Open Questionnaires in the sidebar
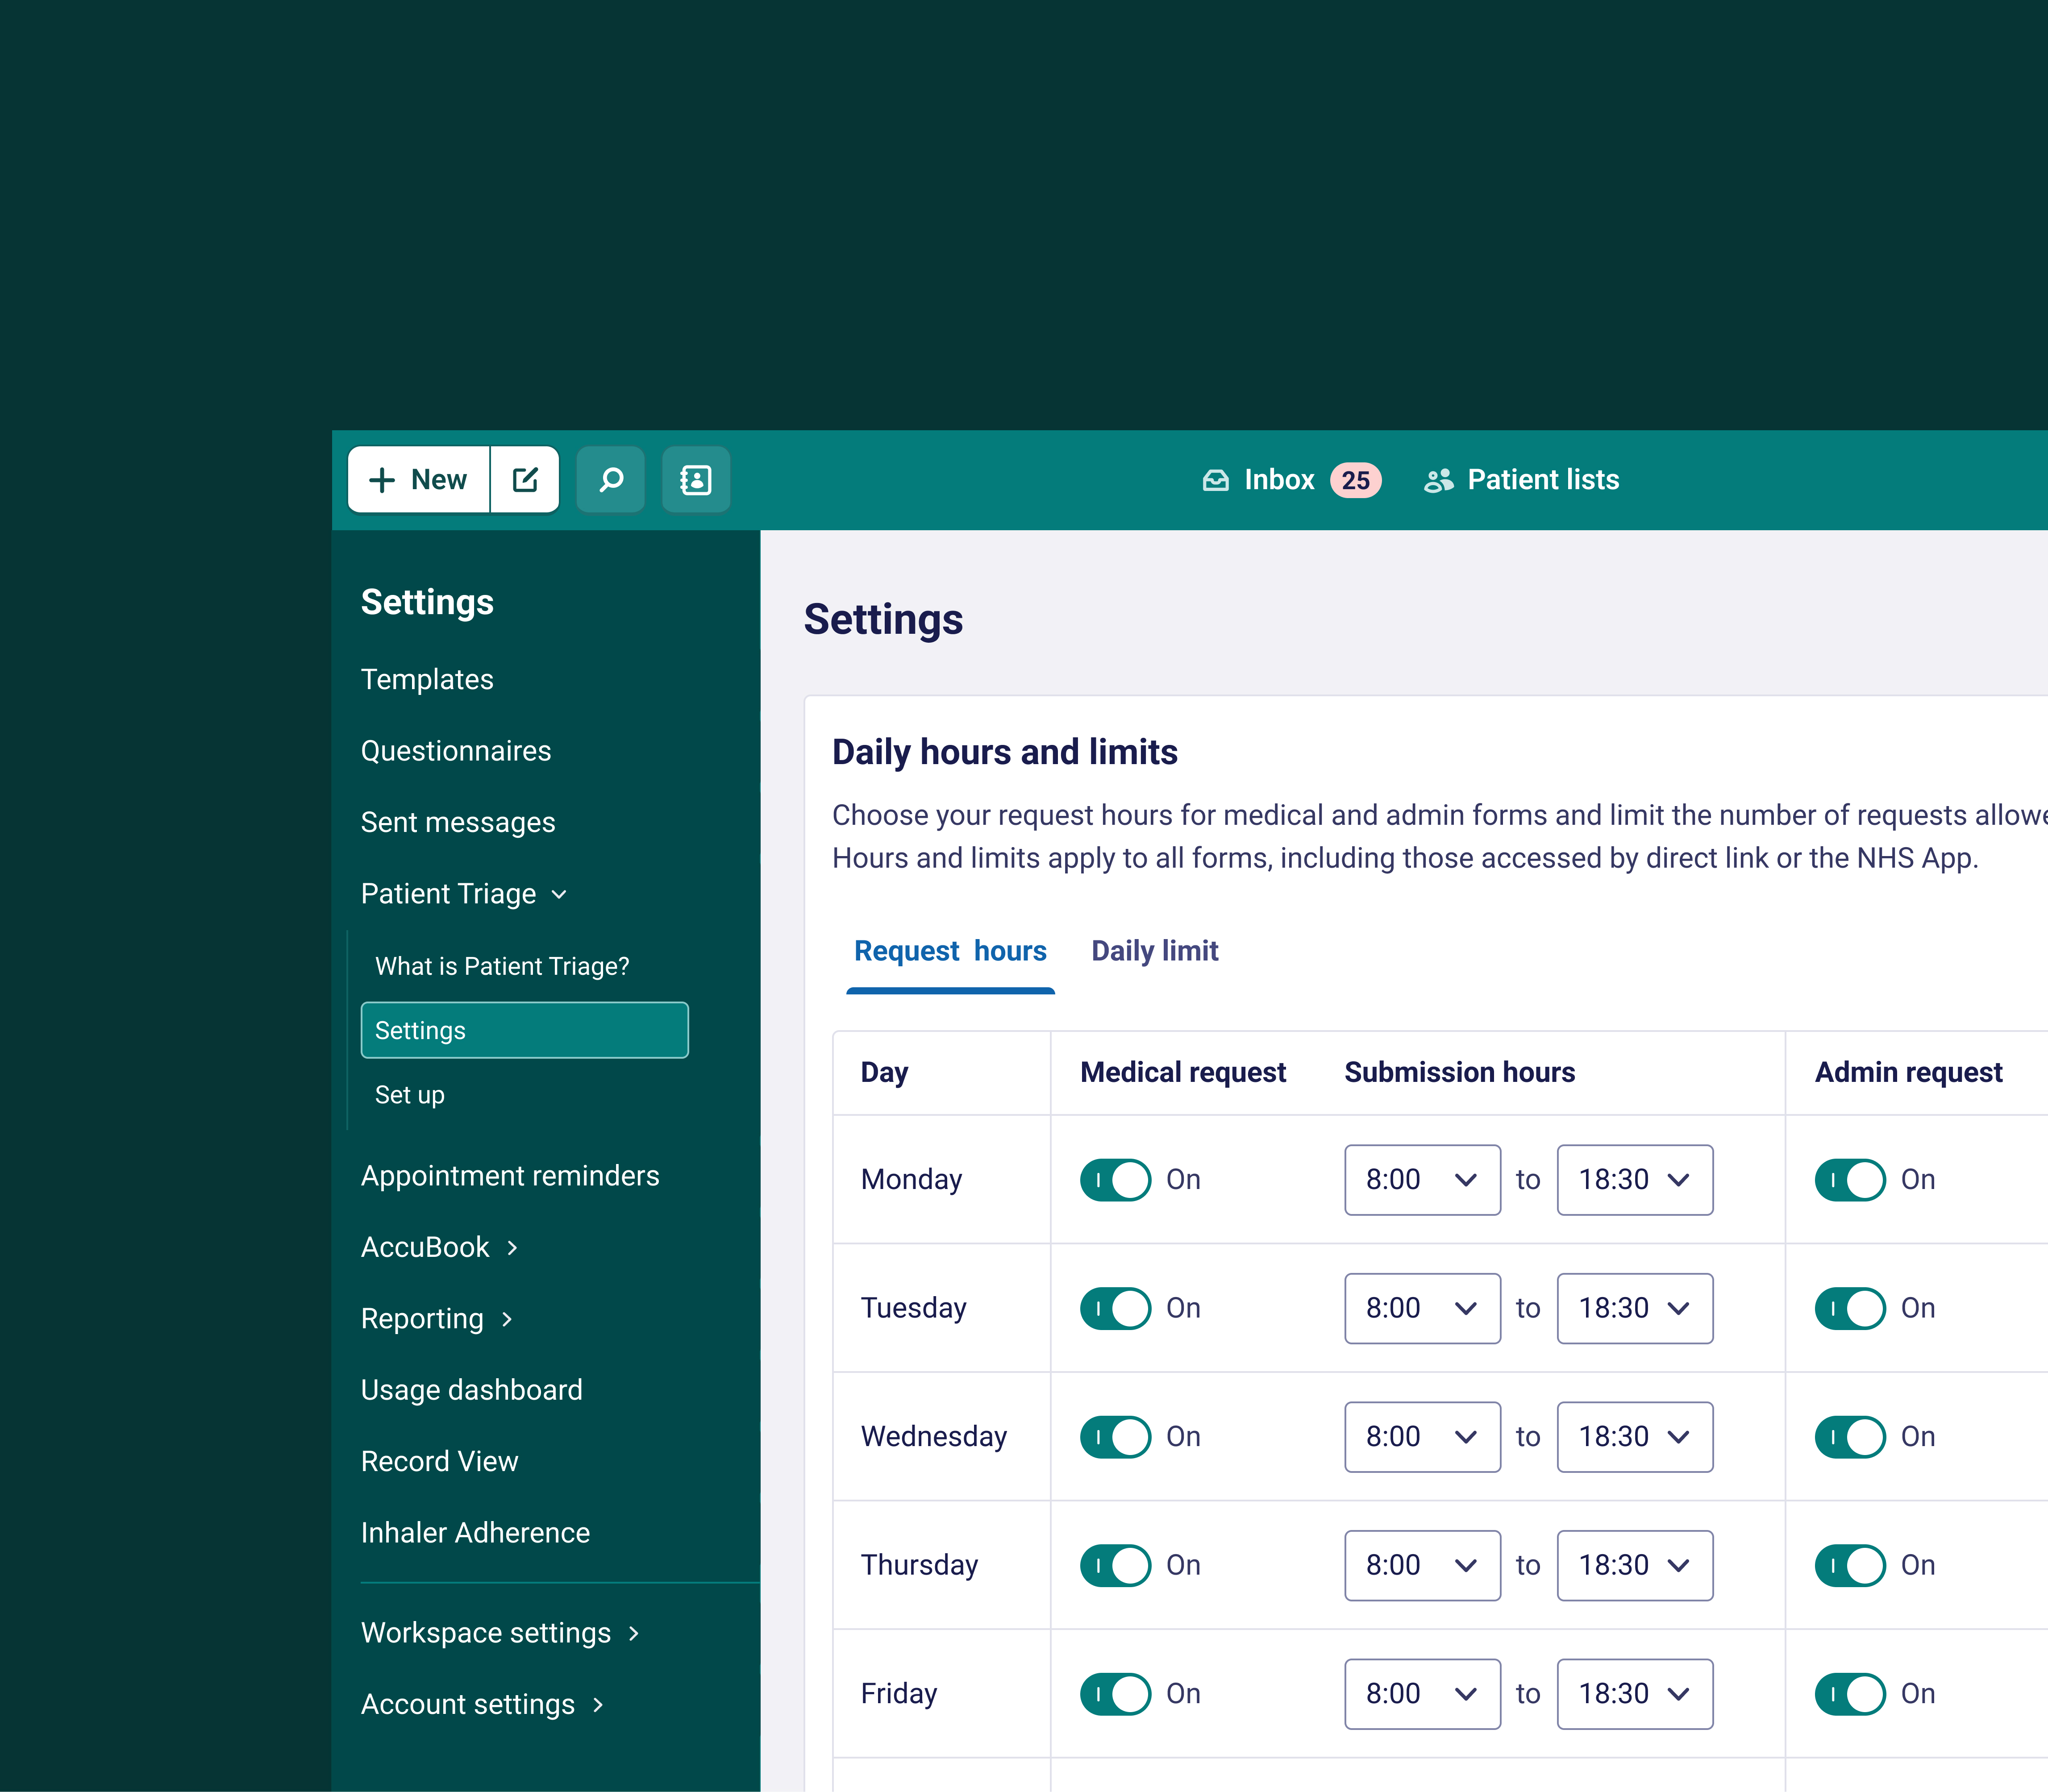Image resolution: width=2048 pixels, height=1792 pixels. pyautogui.click(x=456, y=751)
